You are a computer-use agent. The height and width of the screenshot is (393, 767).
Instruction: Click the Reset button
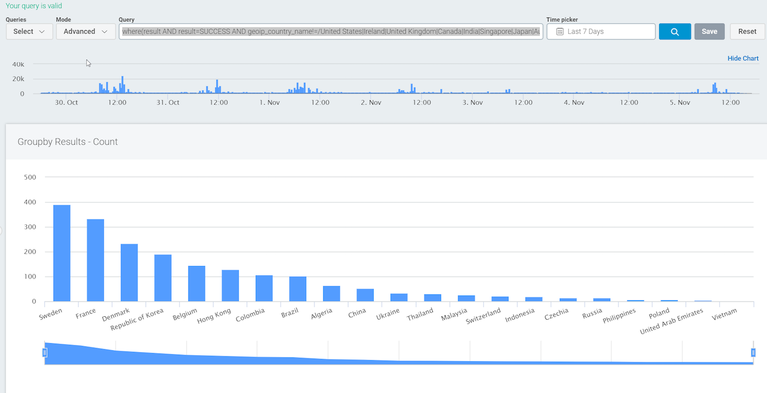(x=747, y=32)
